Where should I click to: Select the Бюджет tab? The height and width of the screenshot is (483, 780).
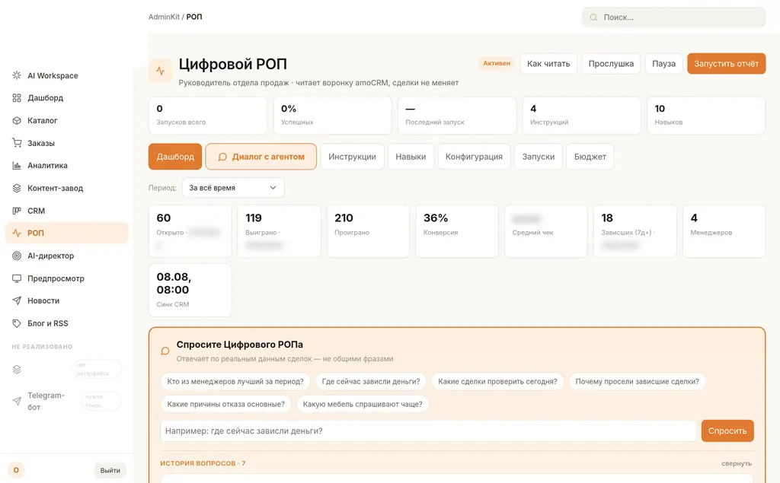590,157
